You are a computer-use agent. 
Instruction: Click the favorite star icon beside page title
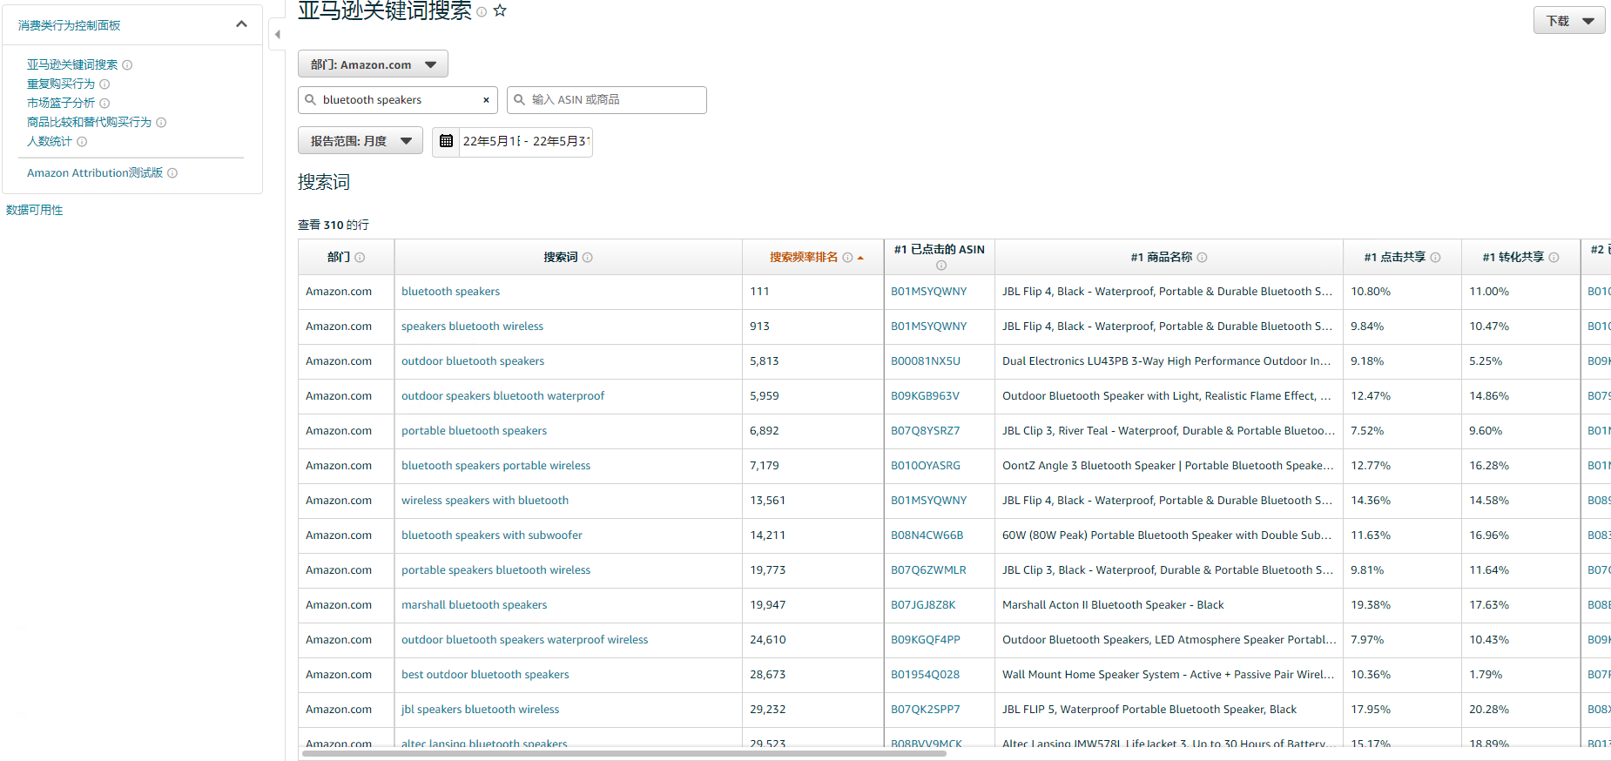tap(500, 10)
